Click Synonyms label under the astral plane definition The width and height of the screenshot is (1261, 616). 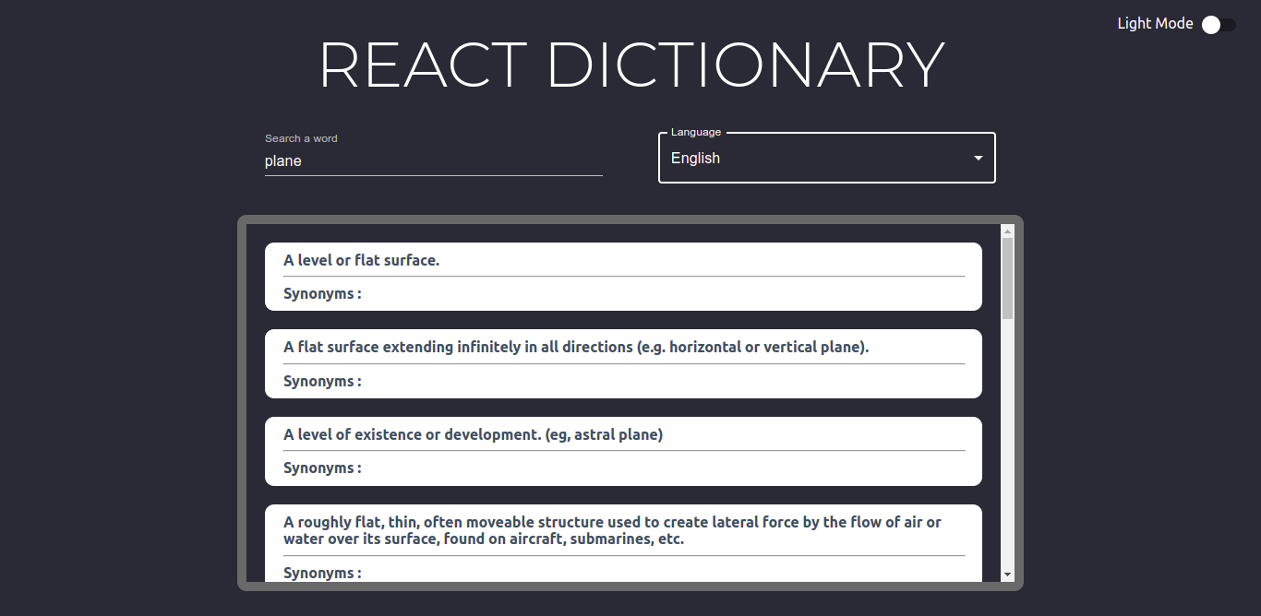322,468
